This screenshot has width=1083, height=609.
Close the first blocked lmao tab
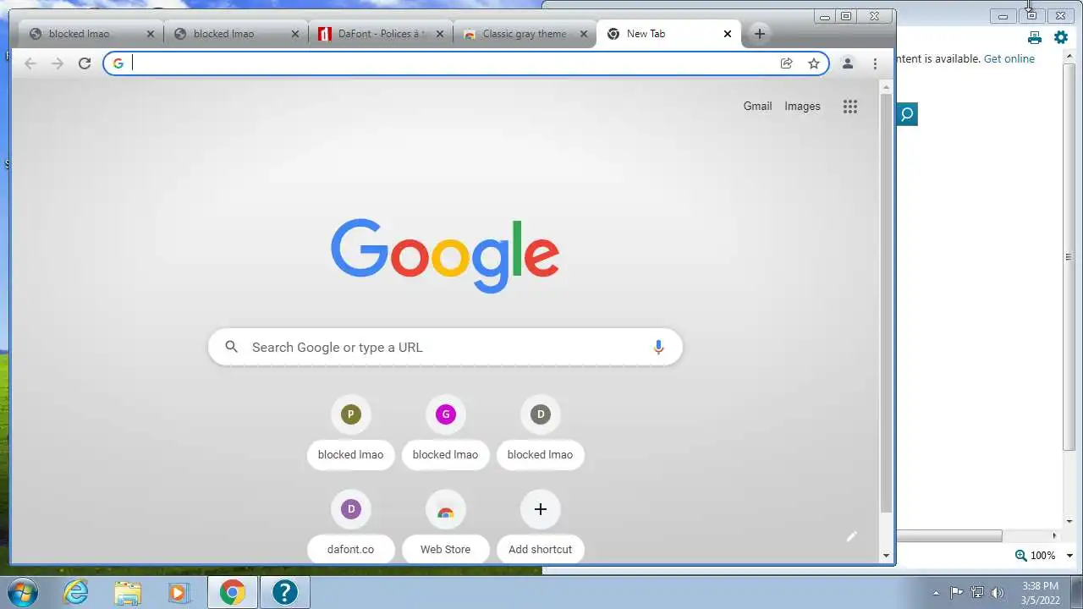point(151,34)
